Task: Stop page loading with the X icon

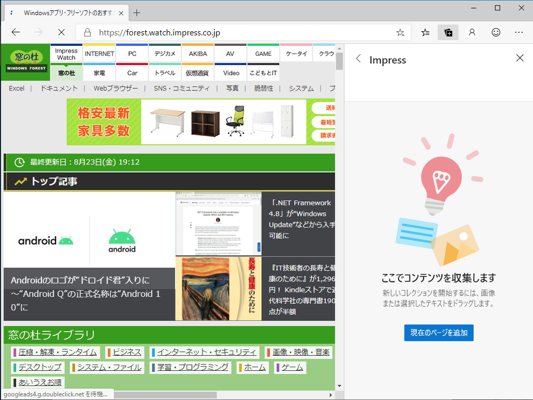Action: tap(61, 32)
